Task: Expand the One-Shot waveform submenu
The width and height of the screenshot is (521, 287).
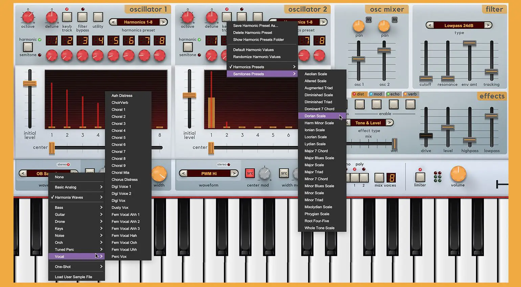Action: 76,267
